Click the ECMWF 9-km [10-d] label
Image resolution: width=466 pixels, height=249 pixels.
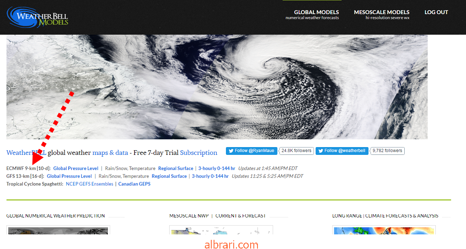point(28,168)
